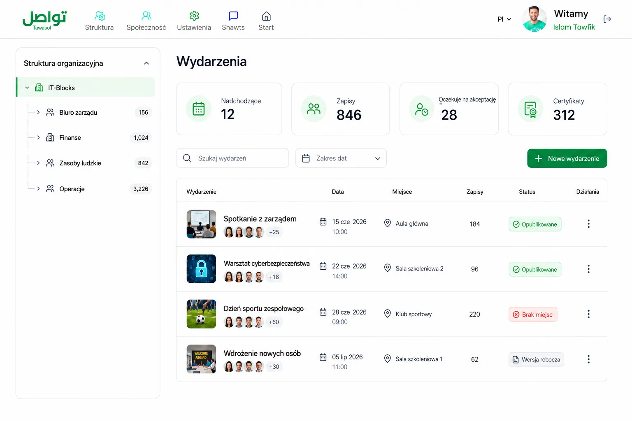
Task: Click the logout icon
Action: pos(607,19)
